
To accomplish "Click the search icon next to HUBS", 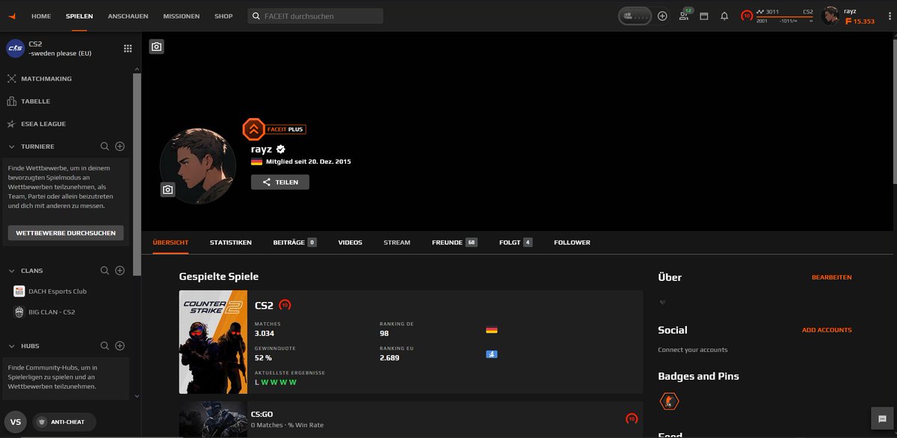I will (105, 346).
